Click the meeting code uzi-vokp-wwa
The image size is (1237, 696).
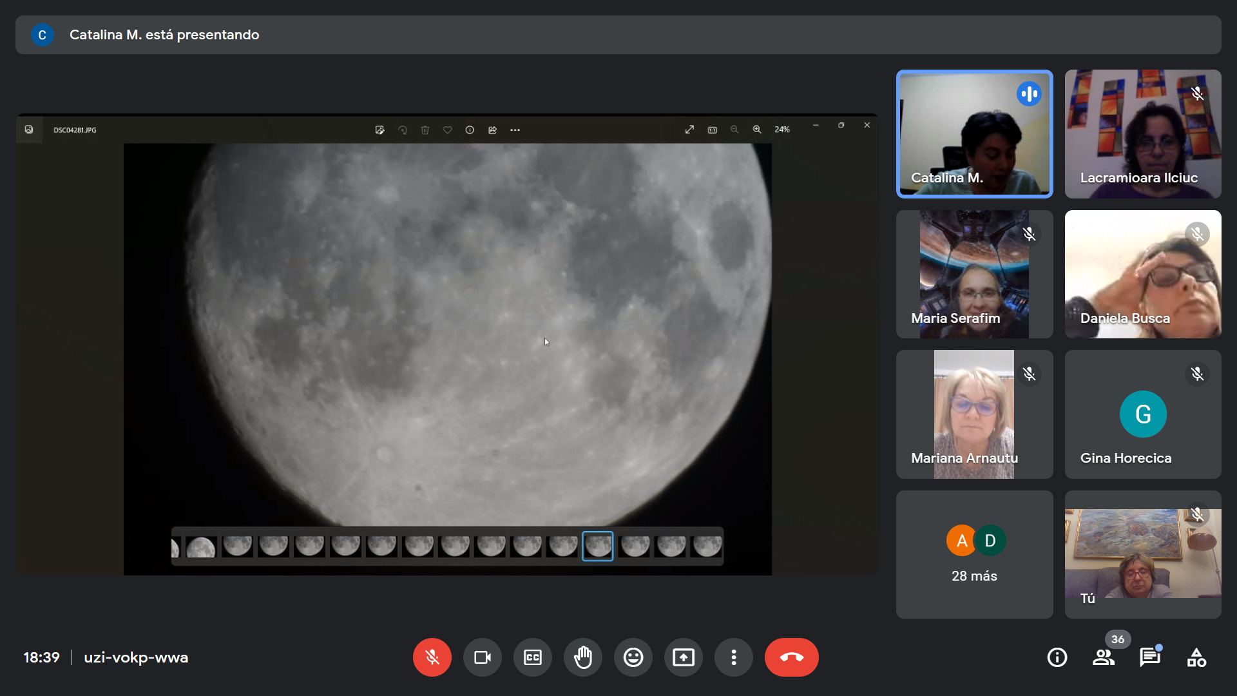pos(136,657)
